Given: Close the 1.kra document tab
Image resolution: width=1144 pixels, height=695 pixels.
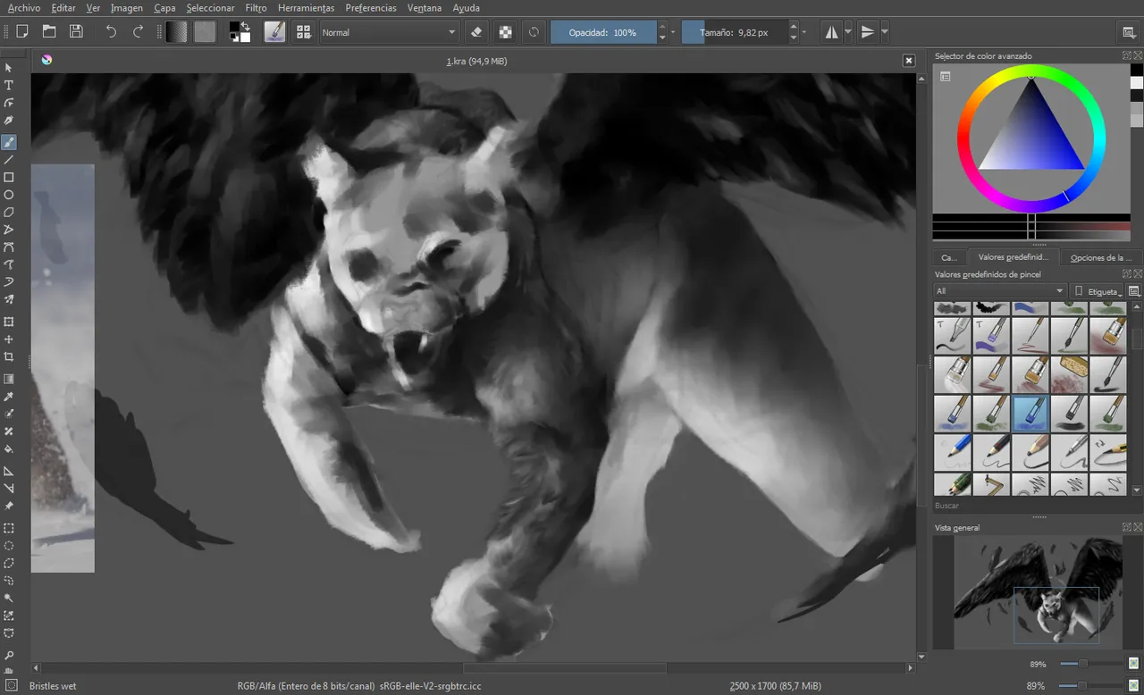Looking at the screenshot, I should 909,61.
